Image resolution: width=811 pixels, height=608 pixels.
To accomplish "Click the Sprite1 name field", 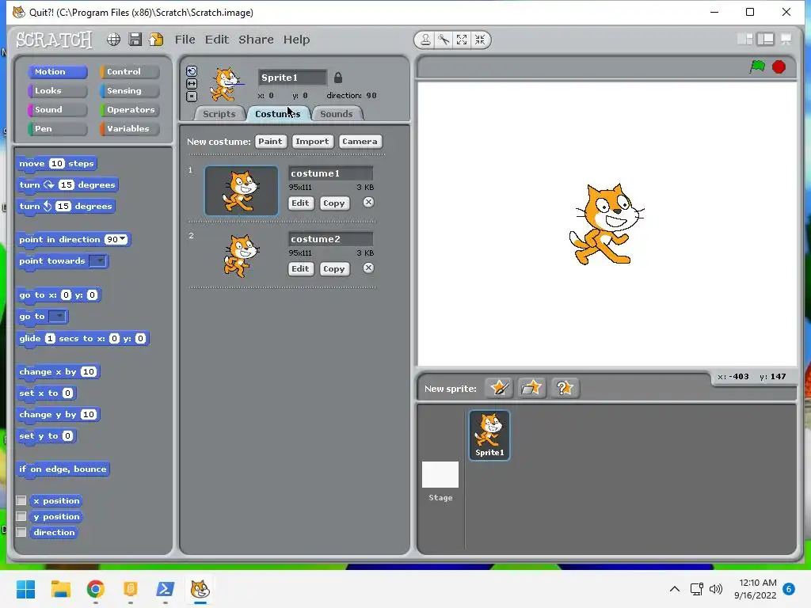I will 293,78.
